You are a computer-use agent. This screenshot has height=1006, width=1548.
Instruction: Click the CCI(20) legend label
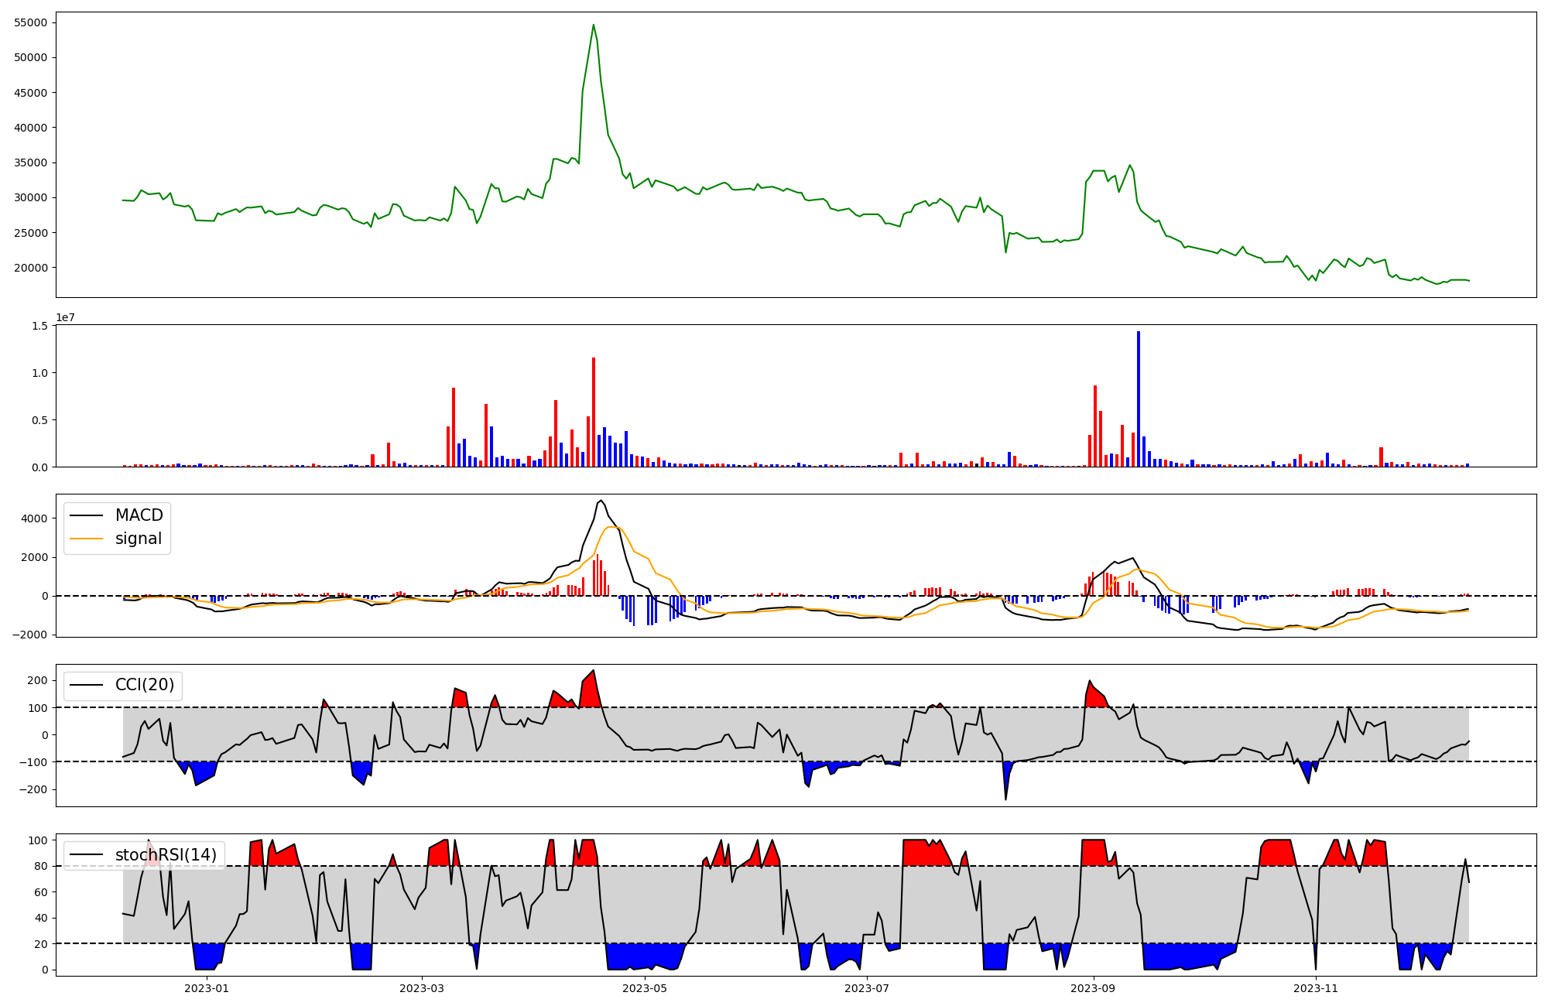pyautogui.click(x=144, y=685)
